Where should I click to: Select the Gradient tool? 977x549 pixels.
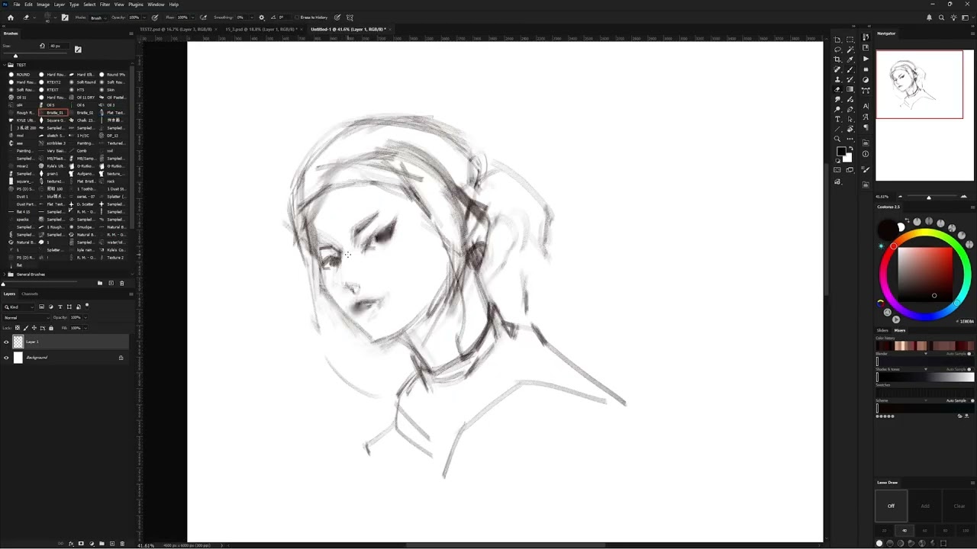[850, 88]
